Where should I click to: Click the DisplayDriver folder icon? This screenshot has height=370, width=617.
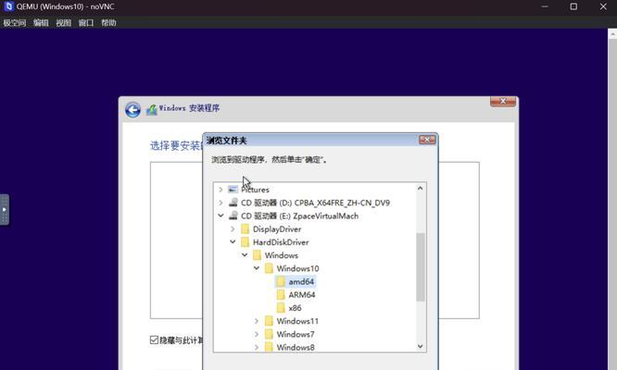click(246, 229)
